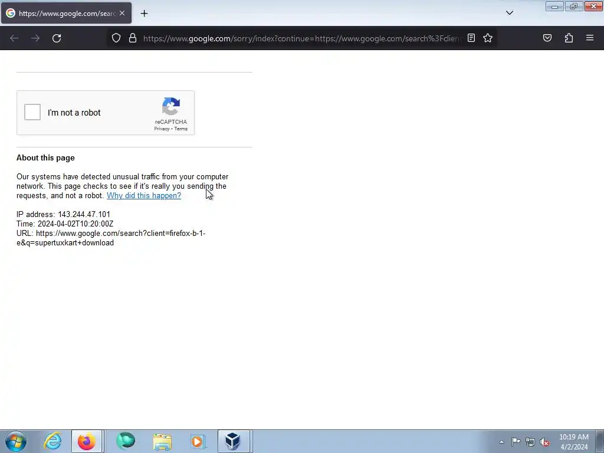Image resolution: width=604 pixels, height=453 pixels.
Task: Click the About this page heading
Action: click(x=45, y=157)
